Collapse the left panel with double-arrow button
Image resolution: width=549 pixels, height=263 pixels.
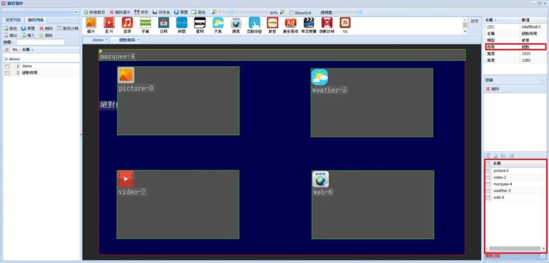point(76,12)
